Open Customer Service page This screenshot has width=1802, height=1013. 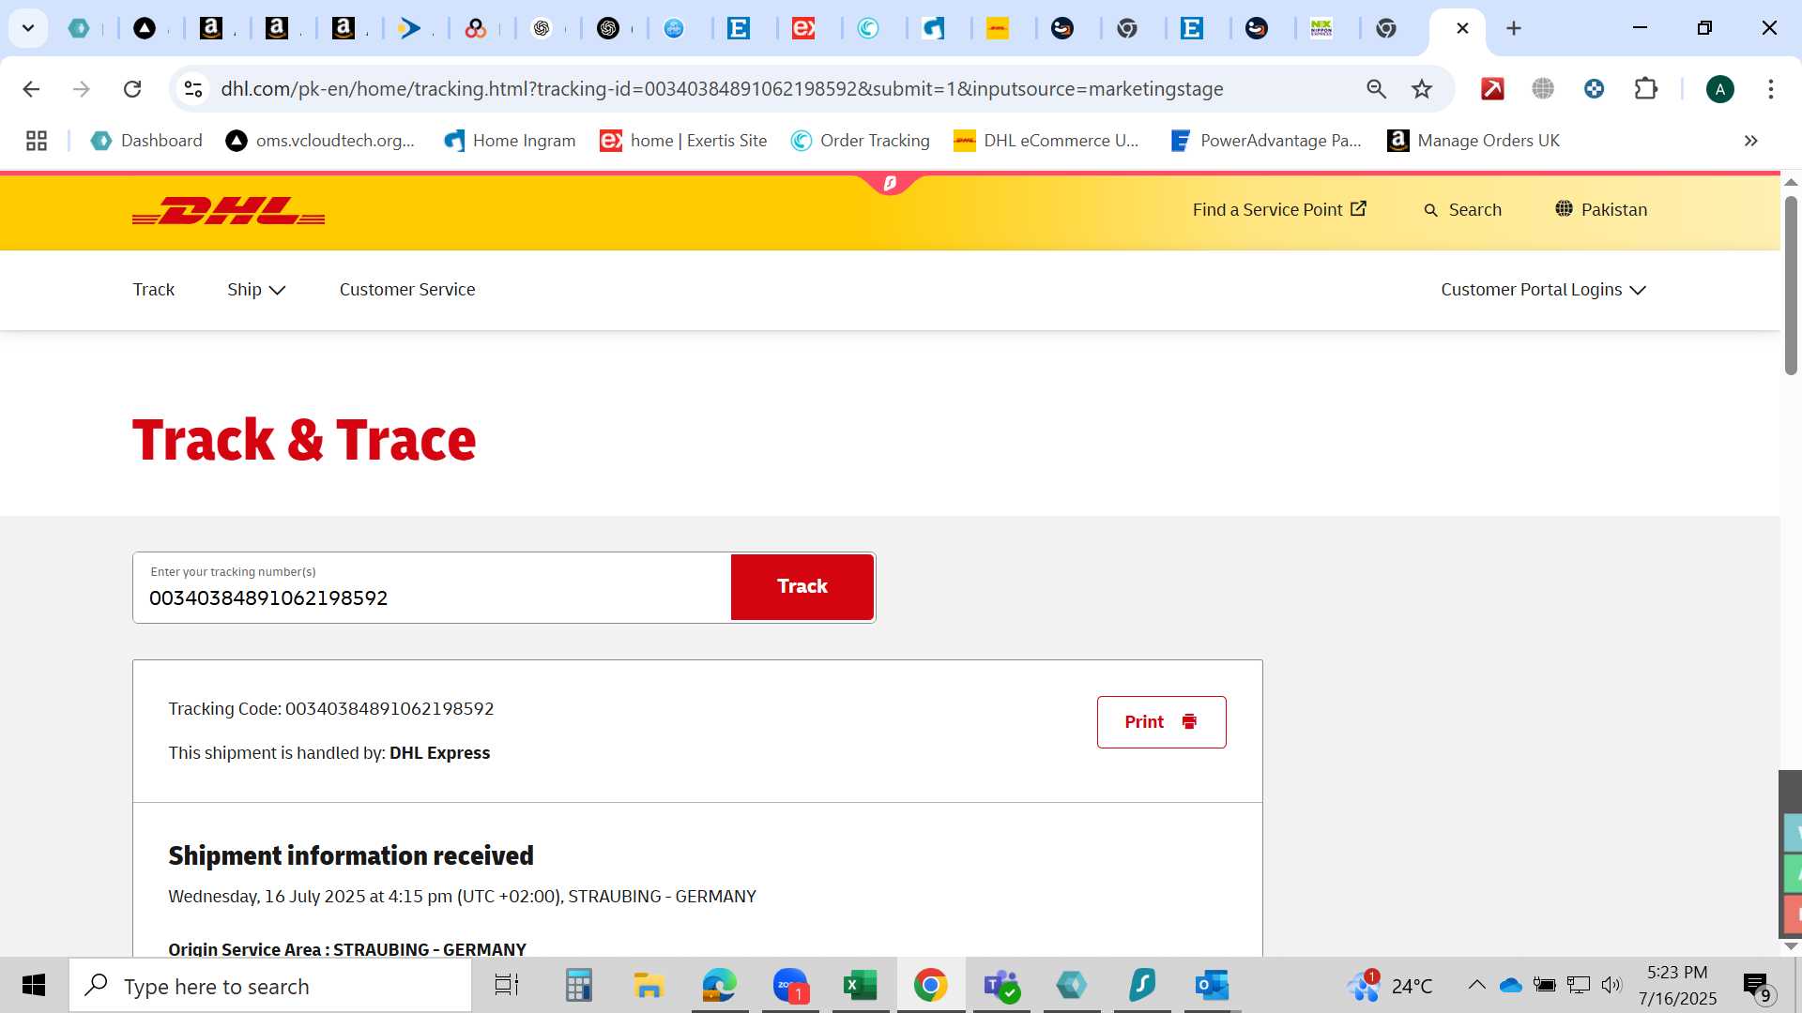coord(407,290)
